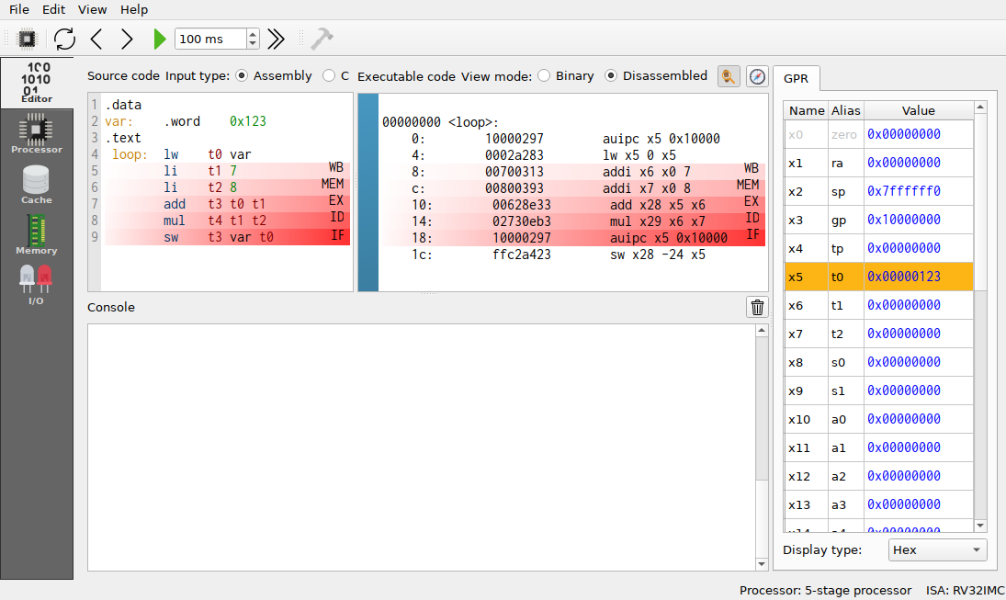Click the x8 s0 register value
This screenshot has height=600, width=1006.
pyautogui.click(x=918, y=362)
